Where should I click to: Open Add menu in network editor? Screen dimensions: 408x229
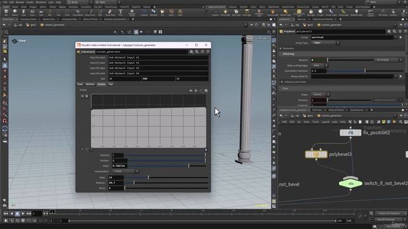(284, 121)
